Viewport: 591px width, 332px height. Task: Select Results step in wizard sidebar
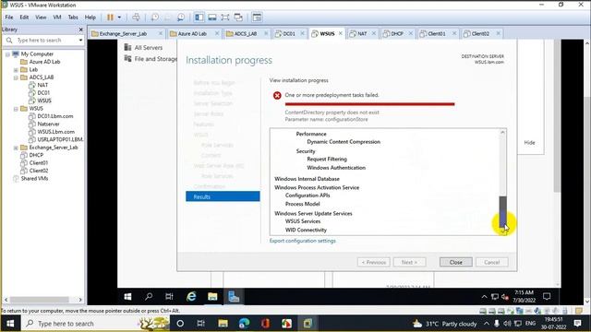tap(223, 196)
